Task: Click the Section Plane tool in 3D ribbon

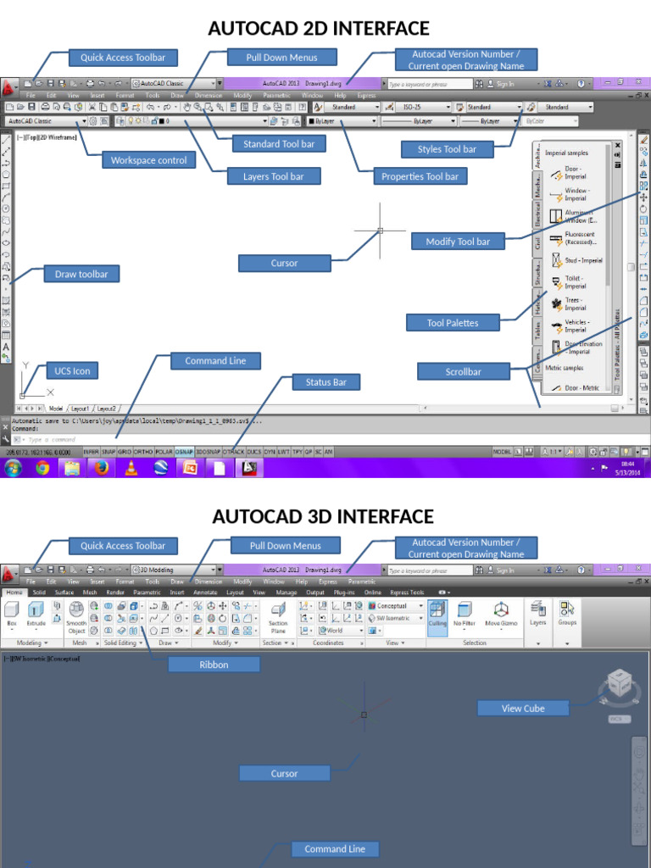Action: [x=278, y=618]
